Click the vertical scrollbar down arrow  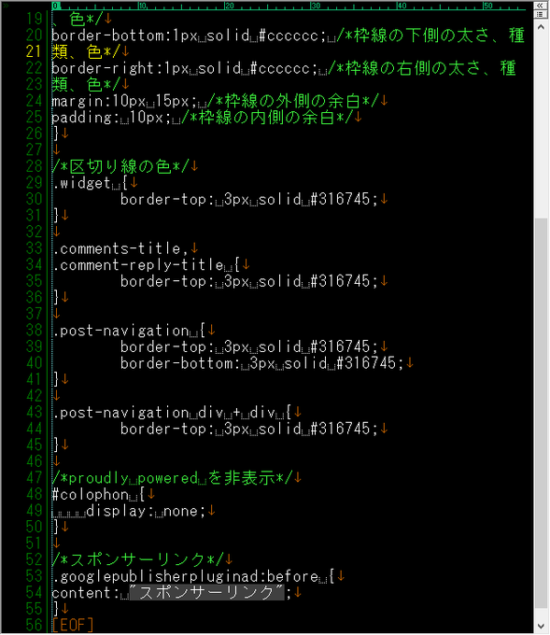[x=541, y=626]
